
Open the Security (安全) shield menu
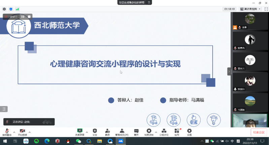(x=95, y=132)
